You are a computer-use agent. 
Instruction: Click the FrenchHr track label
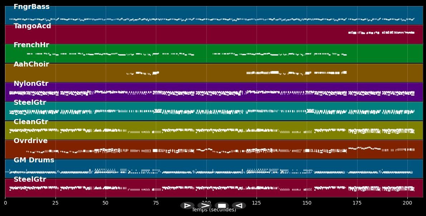tap(31, 45)
